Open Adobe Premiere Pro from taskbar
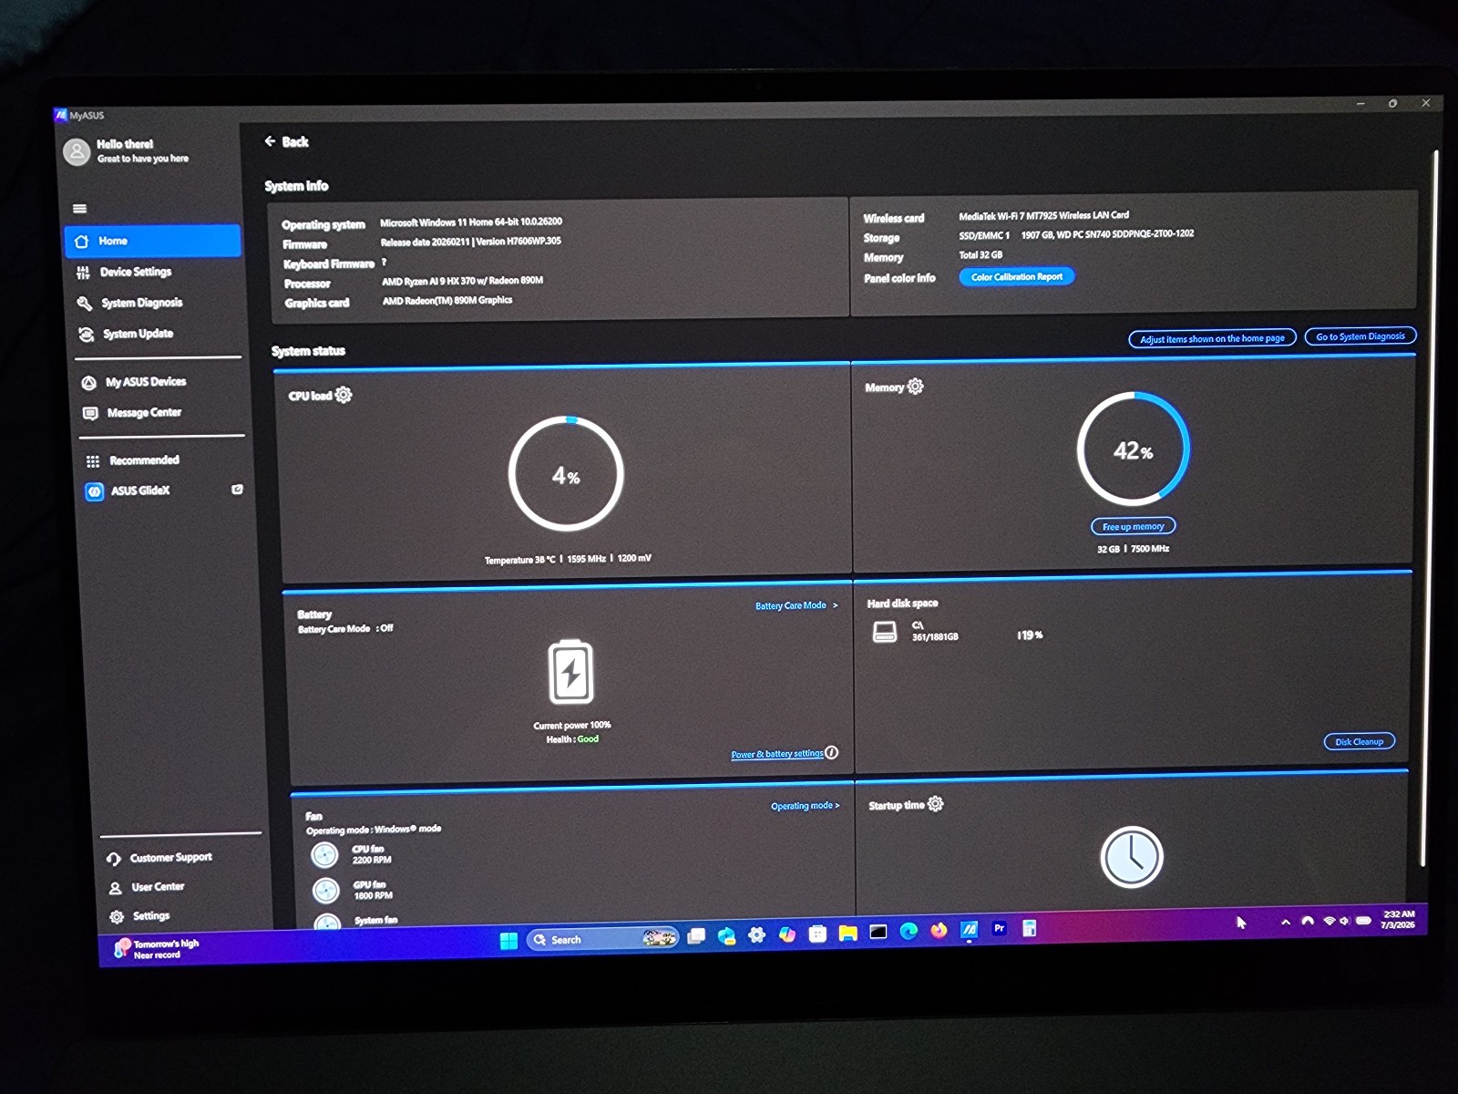Viewport: 1458px width, 1094px height. coord(999,929)
